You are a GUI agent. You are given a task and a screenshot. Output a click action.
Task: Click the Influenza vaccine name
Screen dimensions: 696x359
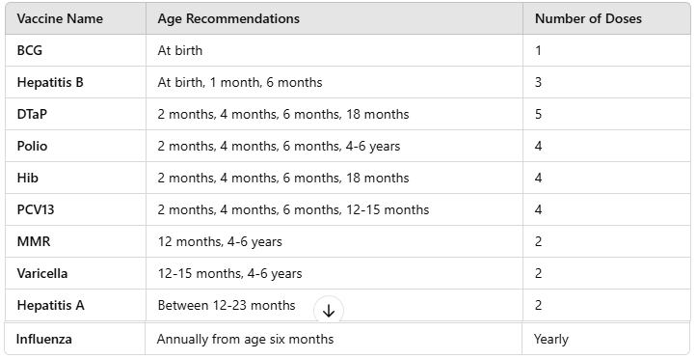click(44, 339)
